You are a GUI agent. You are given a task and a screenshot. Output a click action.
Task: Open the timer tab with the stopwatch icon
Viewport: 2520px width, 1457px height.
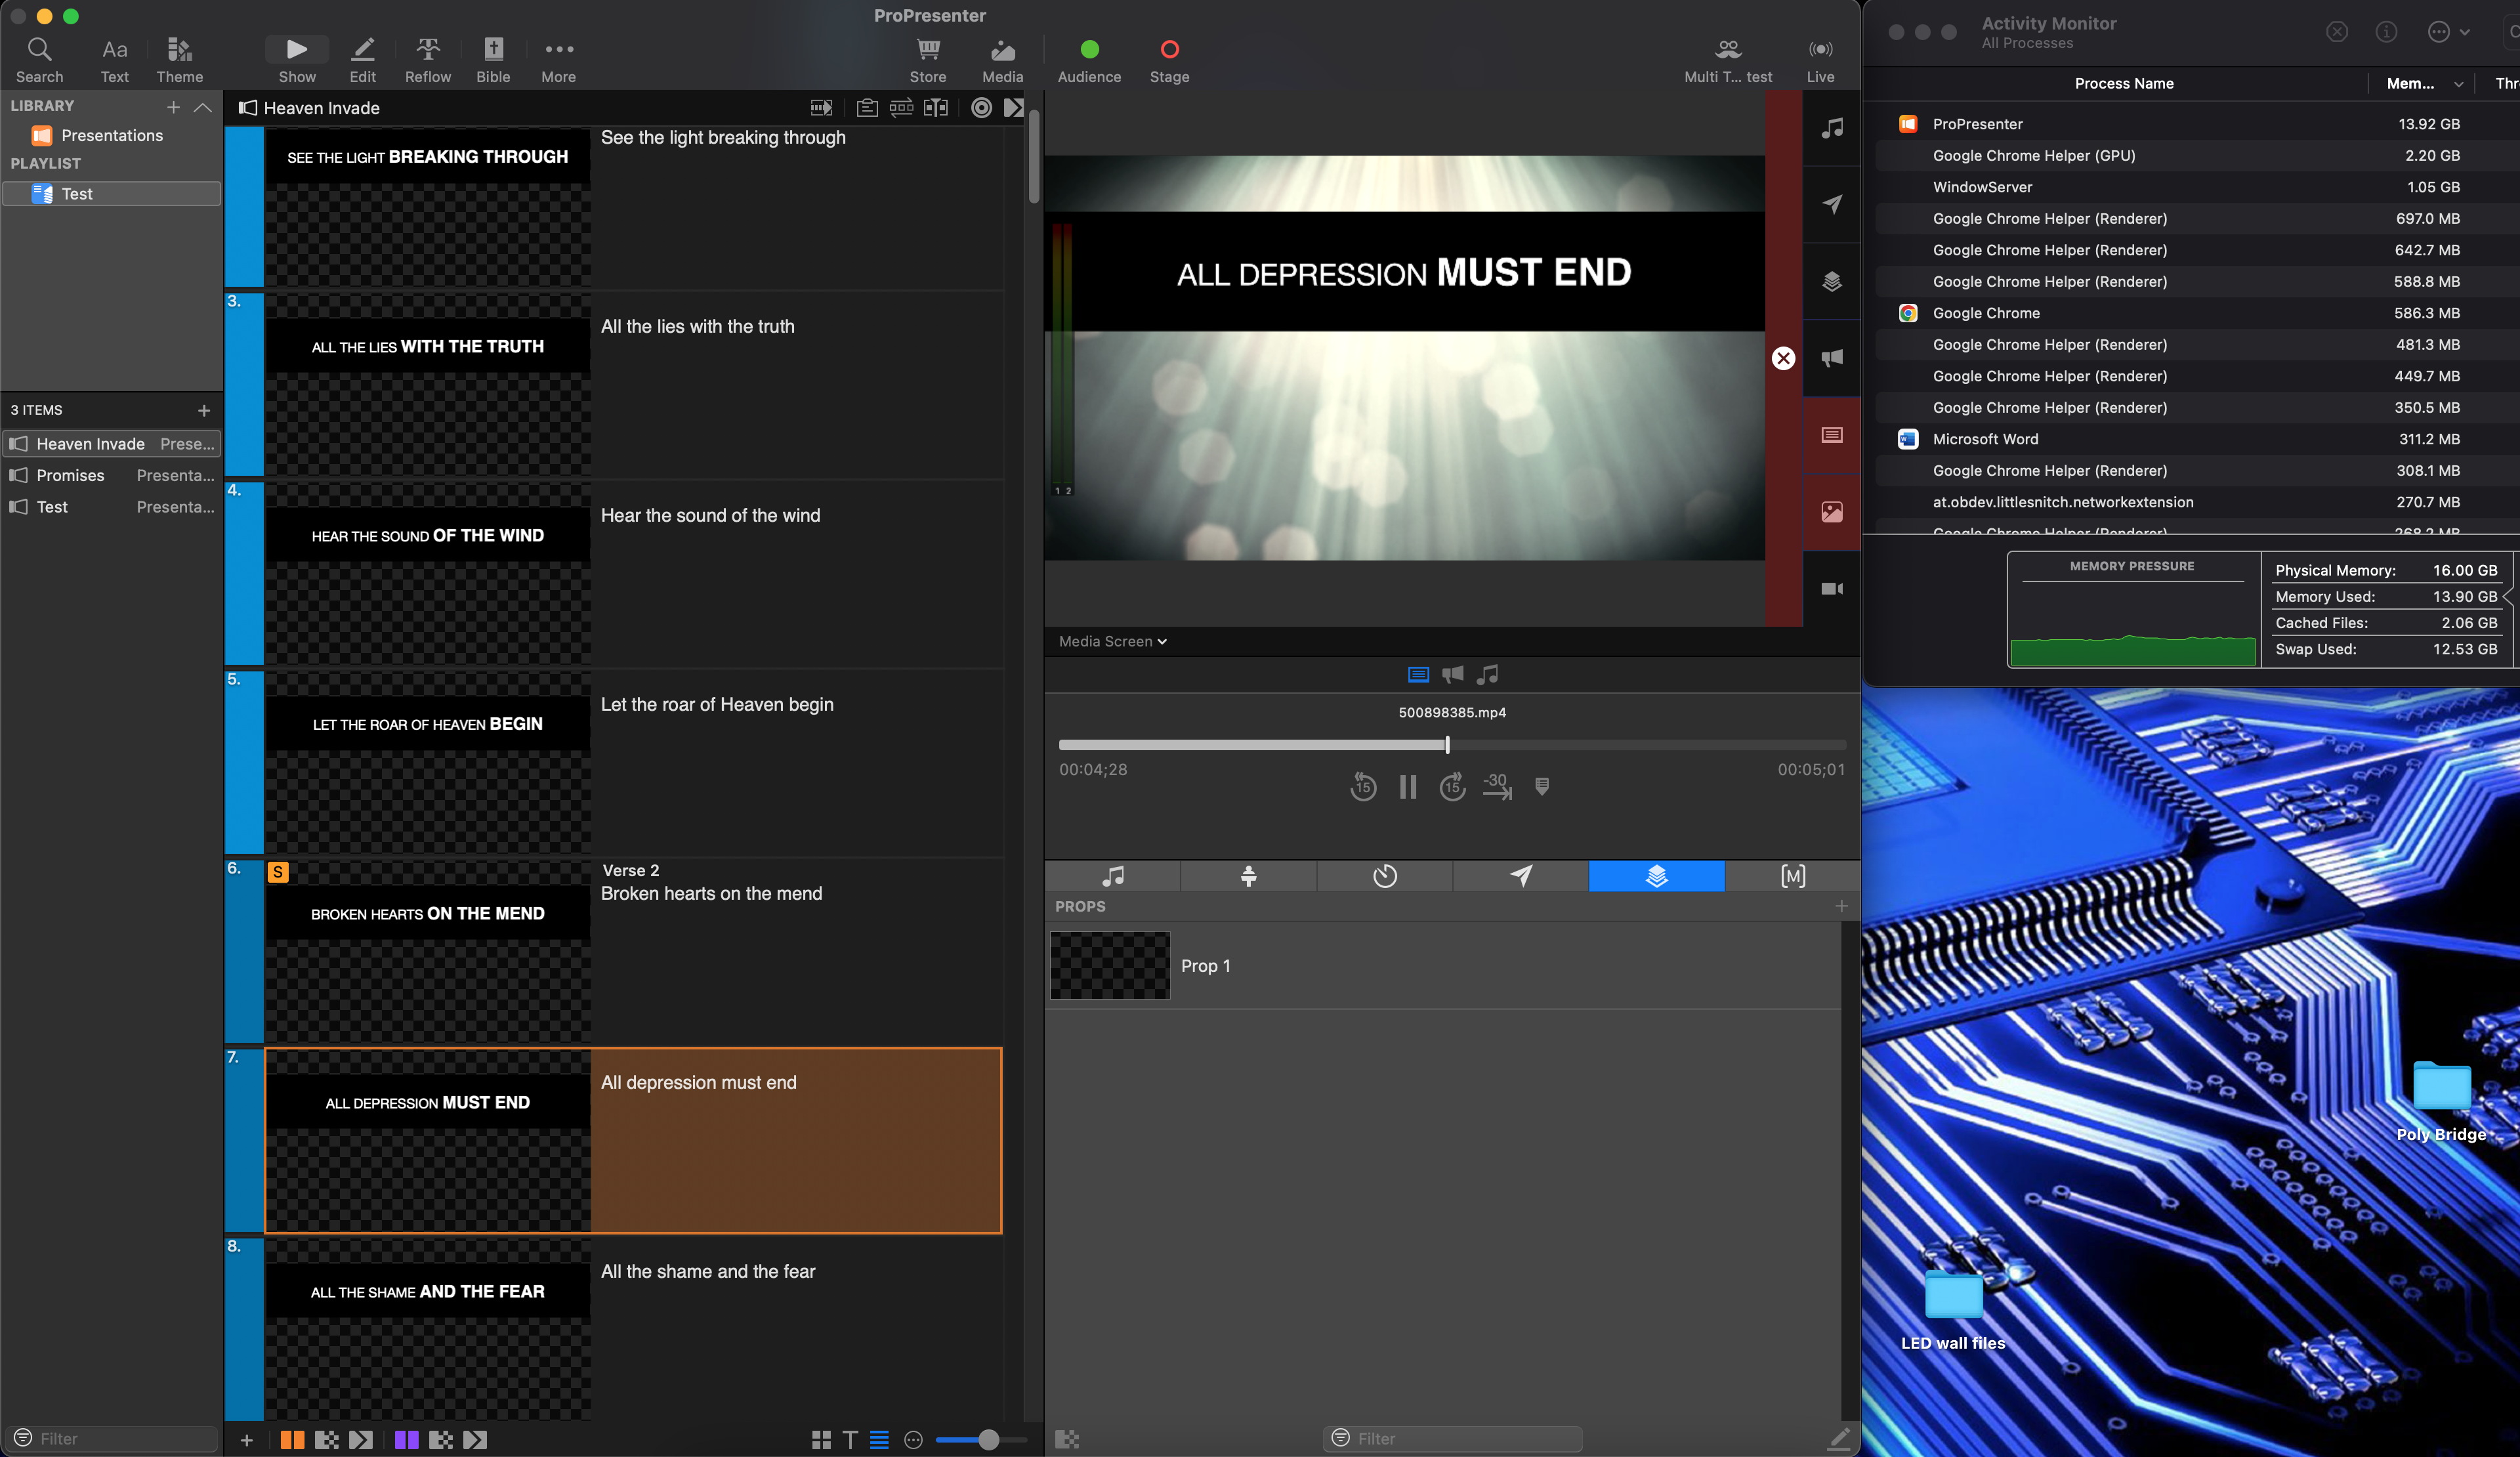(1385, 877)
